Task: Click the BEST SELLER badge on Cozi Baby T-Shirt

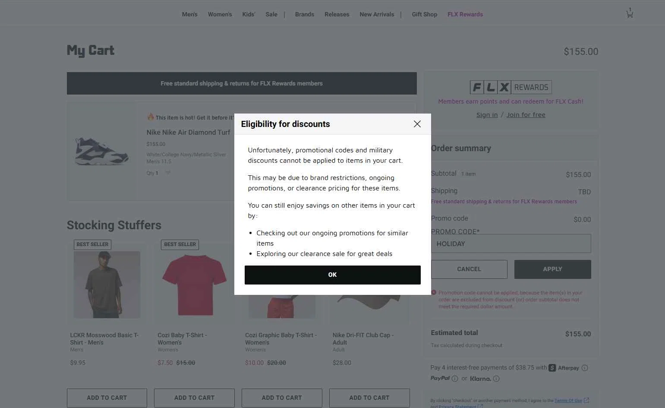Action: coord(180,244)
